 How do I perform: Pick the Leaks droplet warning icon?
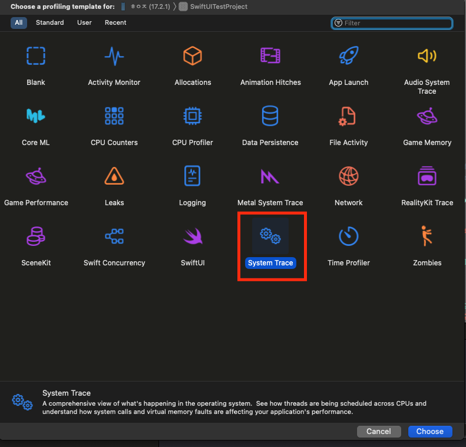(114, 176)
